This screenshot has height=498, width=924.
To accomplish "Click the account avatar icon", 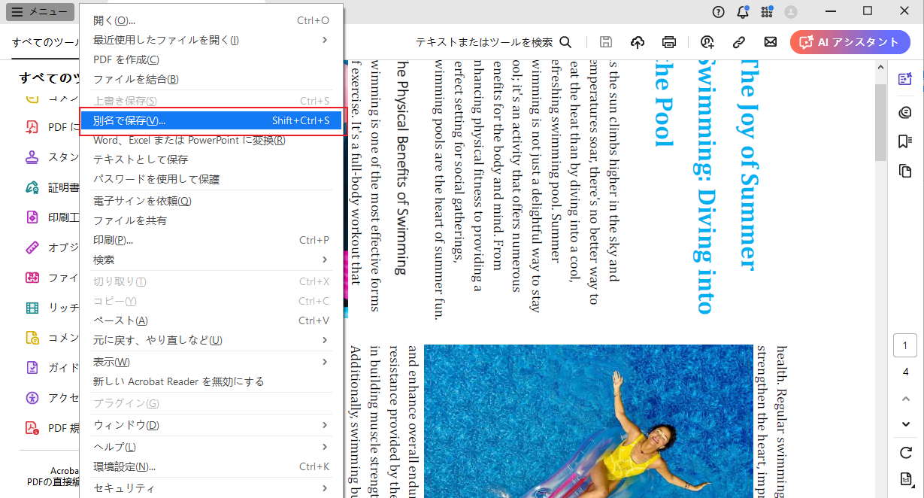I will tap(790, 11).
